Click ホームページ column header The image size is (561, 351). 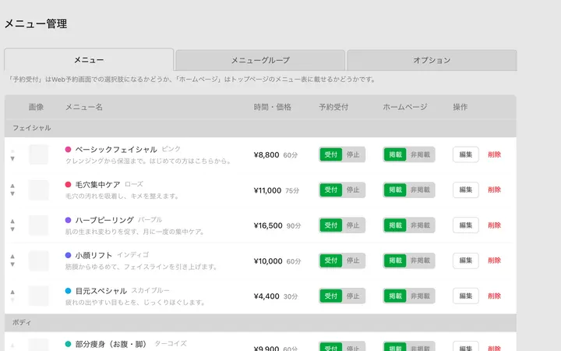click(405, 107)
